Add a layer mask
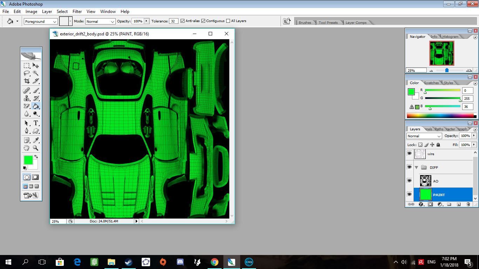Screen dimensions: 479x269 (430, 204)
